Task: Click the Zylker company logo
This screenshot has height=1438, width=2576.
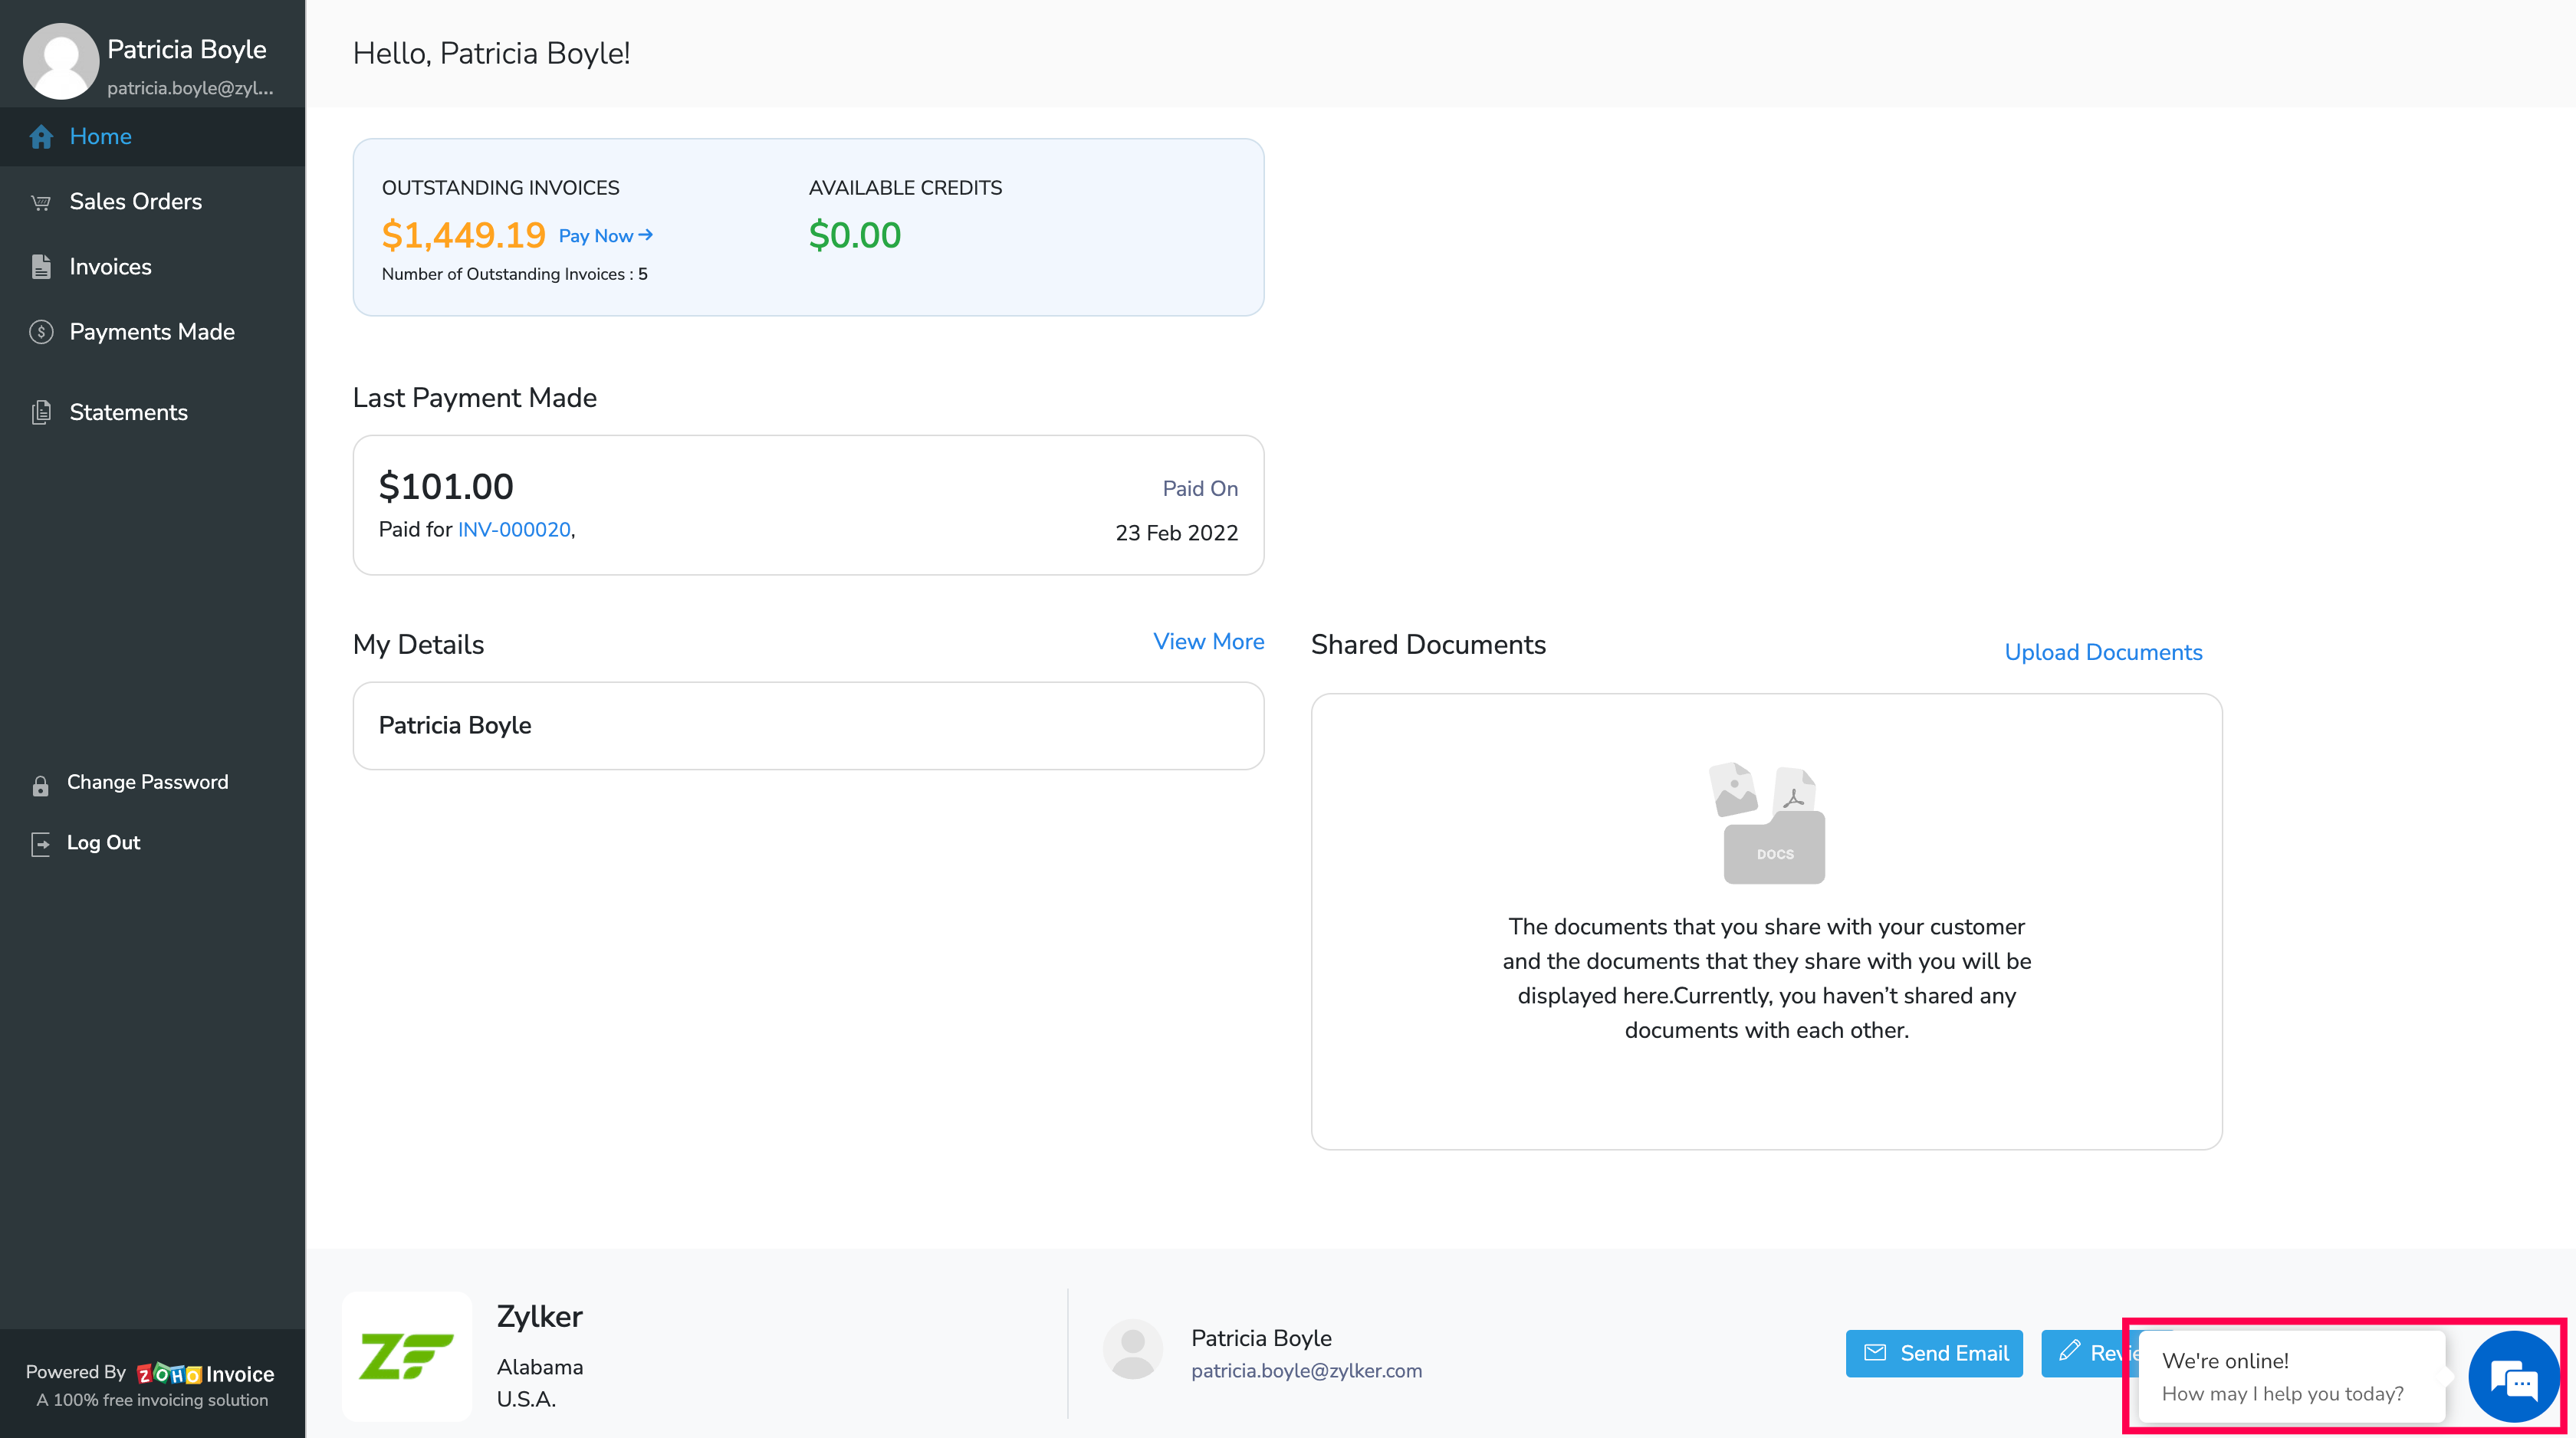Action: pyautogui.click(x=406, y=1356)
